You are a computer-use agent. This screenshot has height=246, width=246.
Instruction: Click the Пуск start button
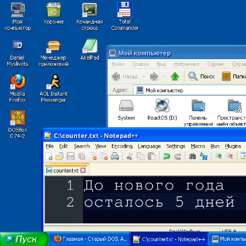point(24,239)
